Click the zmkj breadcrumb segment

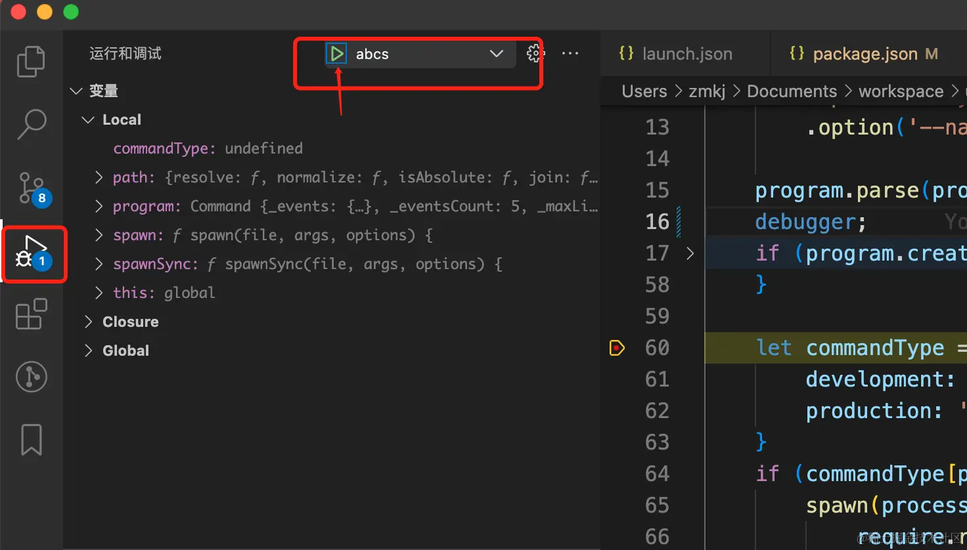(x=707, y=91)
